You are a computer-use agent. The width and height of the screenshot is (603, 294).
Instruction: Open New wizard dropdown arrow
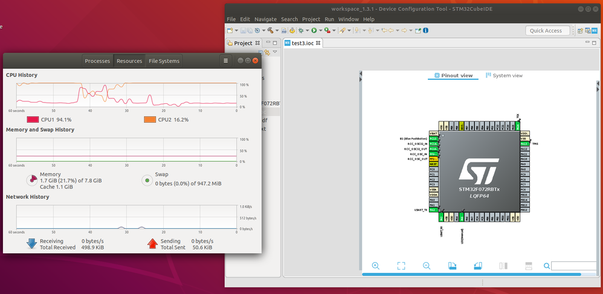pyautogui.click(x=236, y=30)
